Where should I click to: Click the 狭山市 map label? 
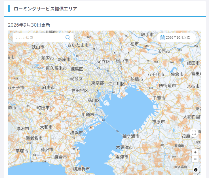38,47
